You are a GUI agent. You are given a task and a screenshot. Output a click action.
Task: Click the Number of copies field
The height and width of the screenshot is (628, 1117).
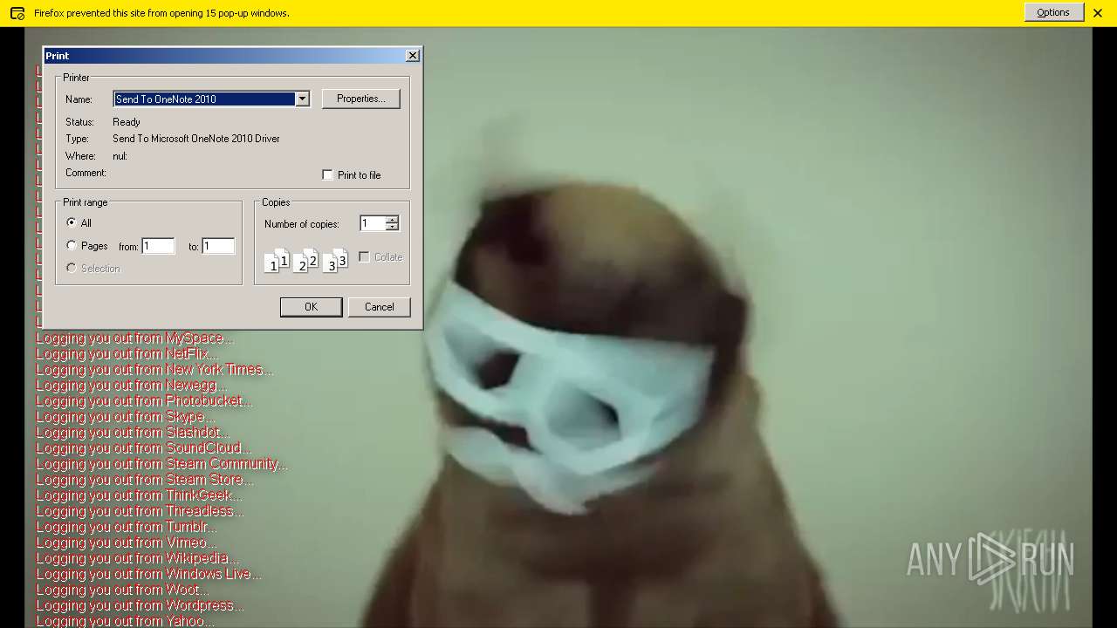tap(373, 224)
